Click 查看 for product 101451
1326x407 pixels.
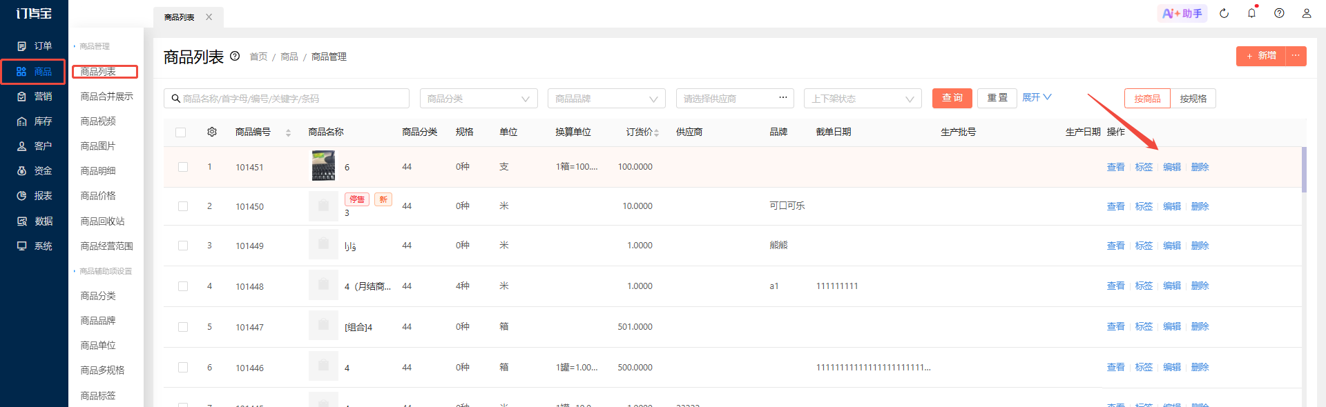click(1115, 167)
